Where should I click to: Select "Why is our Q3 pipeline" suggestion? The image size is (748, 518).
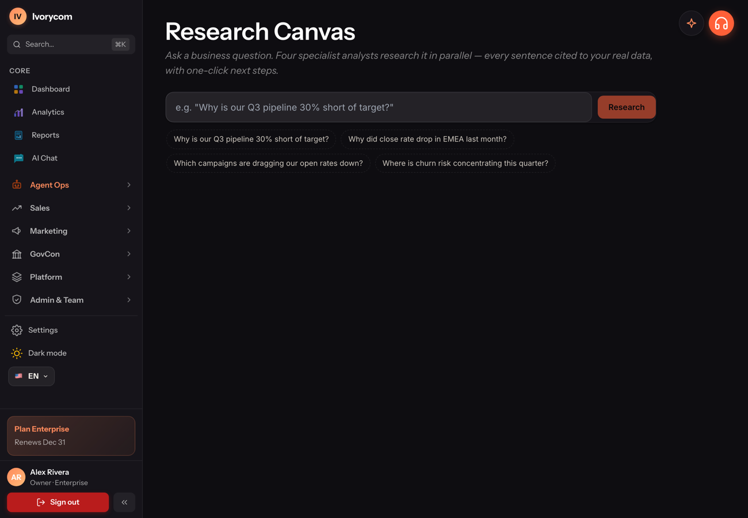click(x=251, y=139)
